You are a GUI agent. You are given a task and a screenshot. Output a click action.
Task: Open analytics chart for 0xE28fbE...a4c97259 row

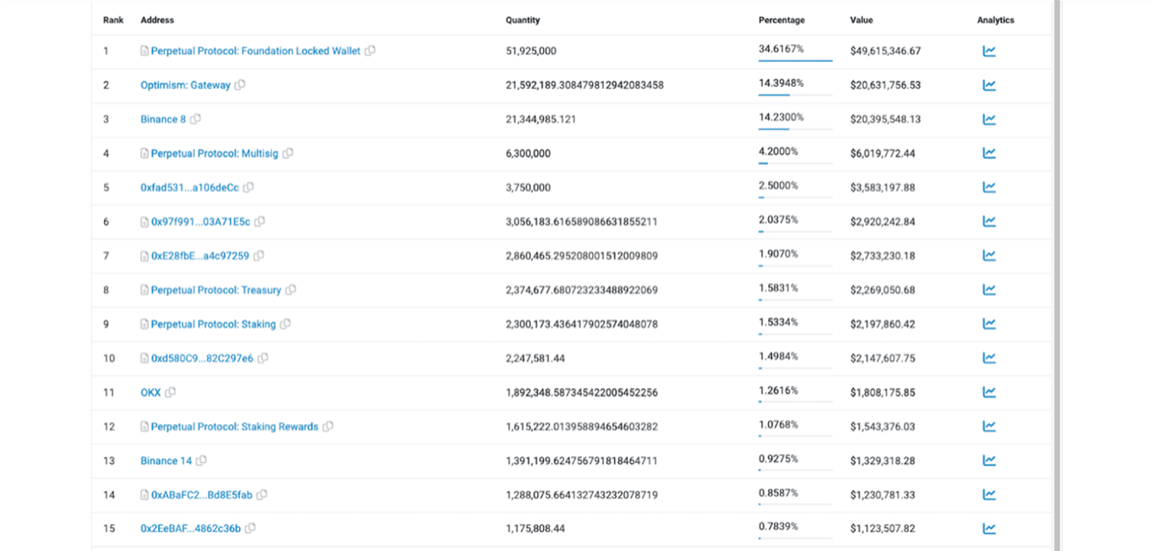pyautogui.click(x=989, y=256)
